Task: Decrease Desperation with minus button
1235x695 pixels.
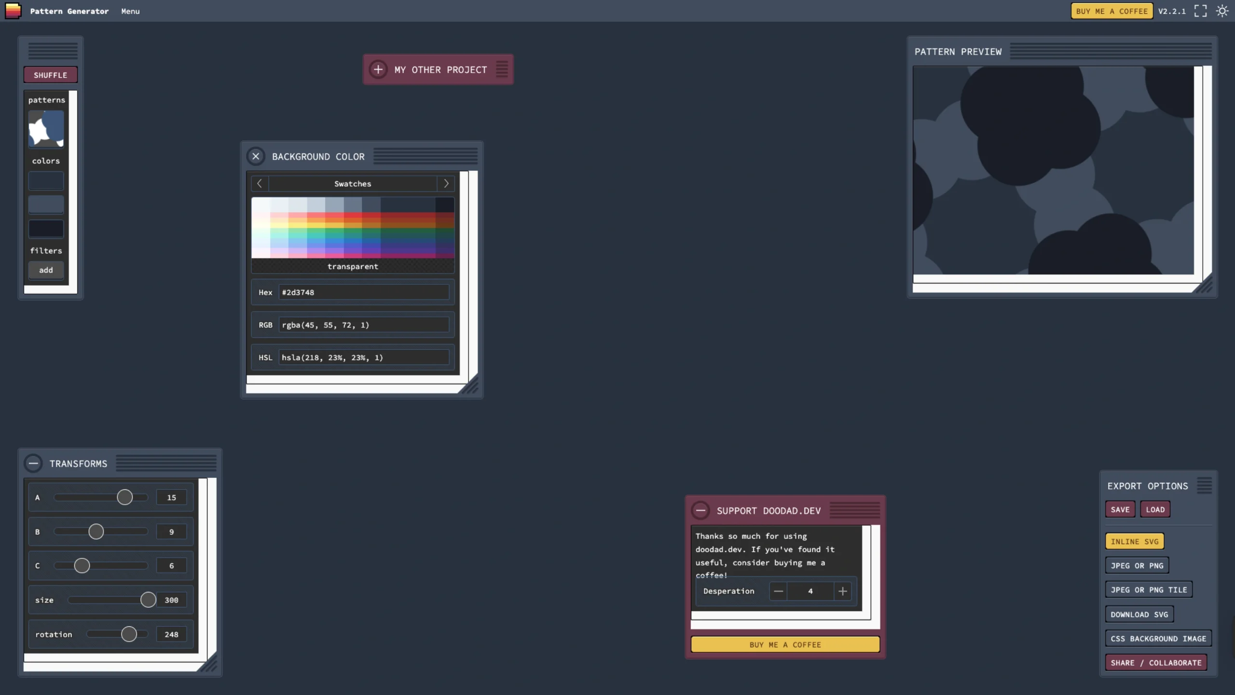Action: 778,591
